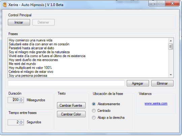This screenshot has width=182, height=136.
Task: Increase Duración milliseconds with up arrow
Action: 21,99
